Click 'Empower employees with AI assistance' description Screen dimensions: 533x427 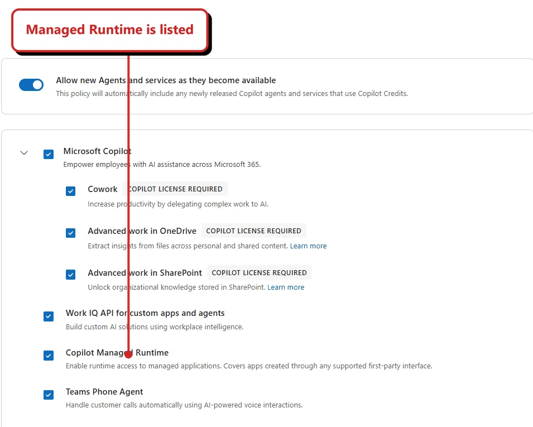[x=162, y=165]
